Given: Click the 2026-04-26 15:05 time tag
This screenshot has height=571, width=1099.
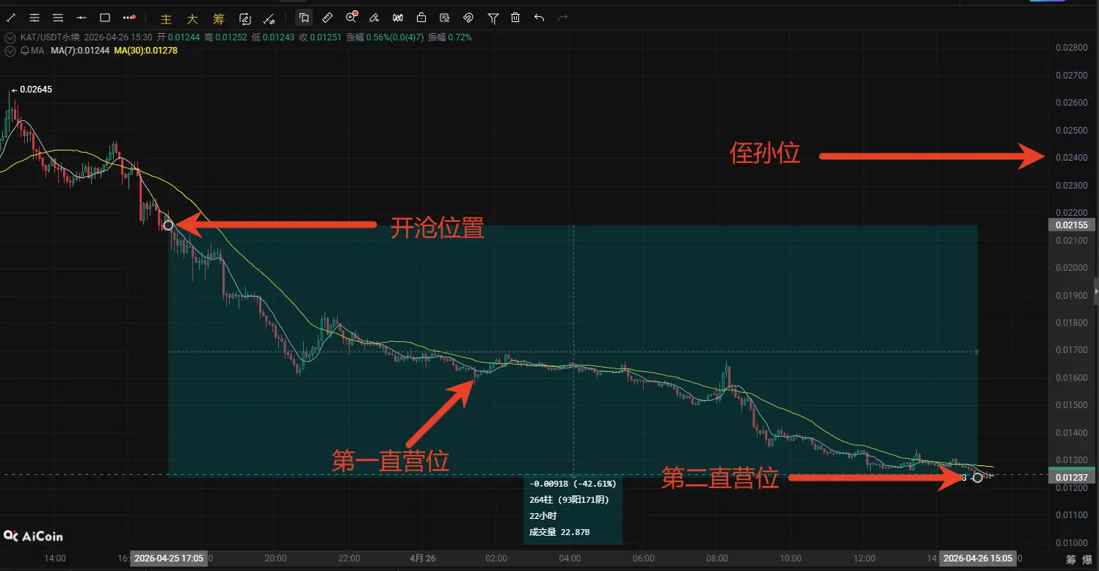Looking at the screenshot, I should coord(977,559).
